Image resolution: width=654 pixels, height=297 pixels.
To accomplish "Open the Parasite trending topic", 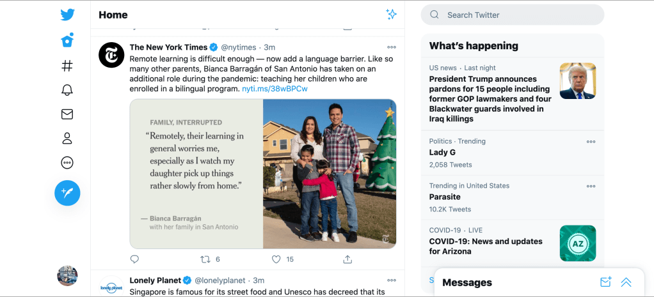I will (445, 197).
